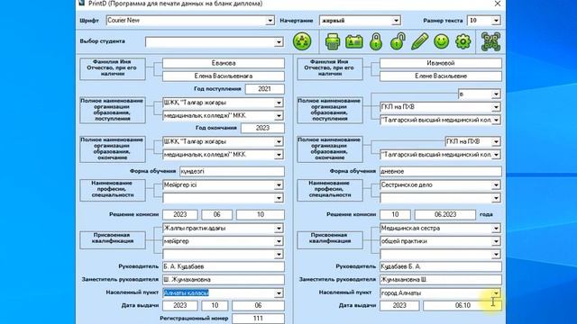Open the Шрифт Courier New dropdown
577x324 pixels.
pyautogui.click(x=270, y=21)
